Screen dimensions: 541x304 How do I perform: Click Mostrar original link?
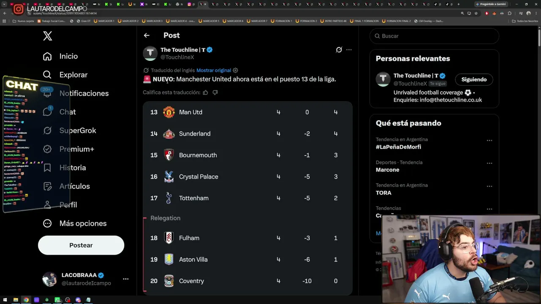tap(213, 71)
